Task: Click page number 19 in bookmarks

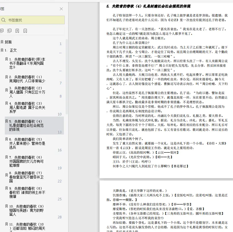Action: [x=60, y=168]
